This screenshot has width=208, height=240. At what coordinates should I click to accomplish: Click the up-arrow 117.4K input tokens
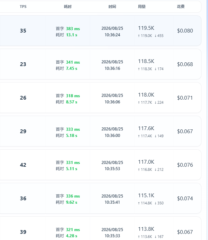pos(145,136)
